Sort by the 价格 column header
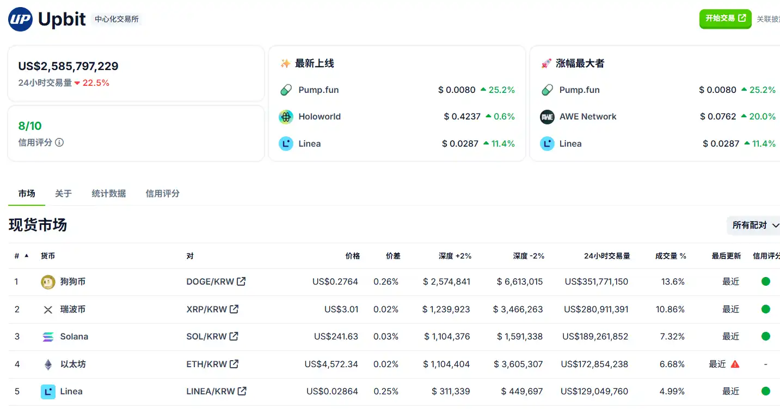Screen dimensions: 780x409 pos(353,256)
